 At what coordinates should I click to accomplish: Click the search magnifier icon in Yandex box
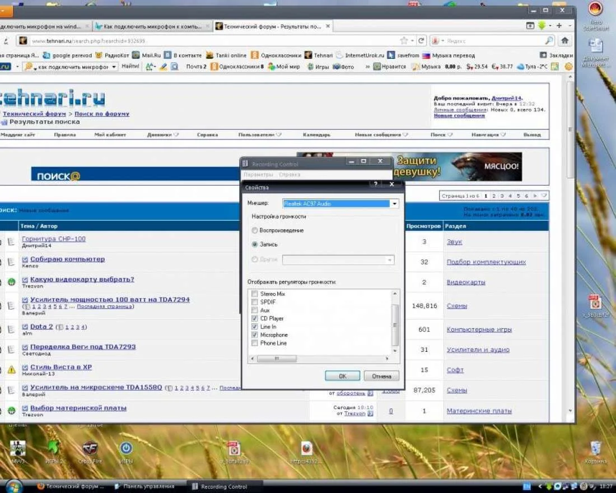549,41
